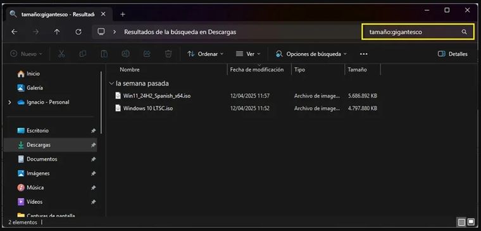The image size is (481, 231).
Task: Click '2 elementos' in the status bar
Action: [x=22, y=222]
